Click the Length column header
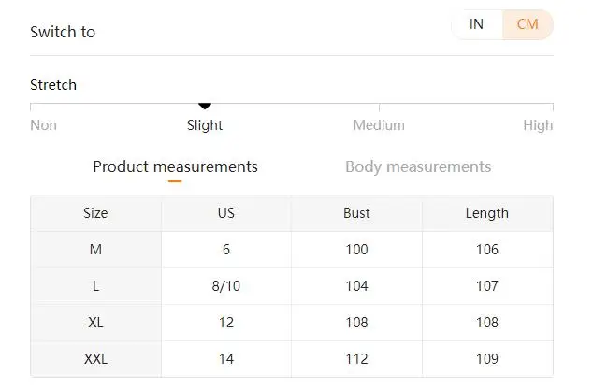 pyautogui.click(x=487, y=213)
